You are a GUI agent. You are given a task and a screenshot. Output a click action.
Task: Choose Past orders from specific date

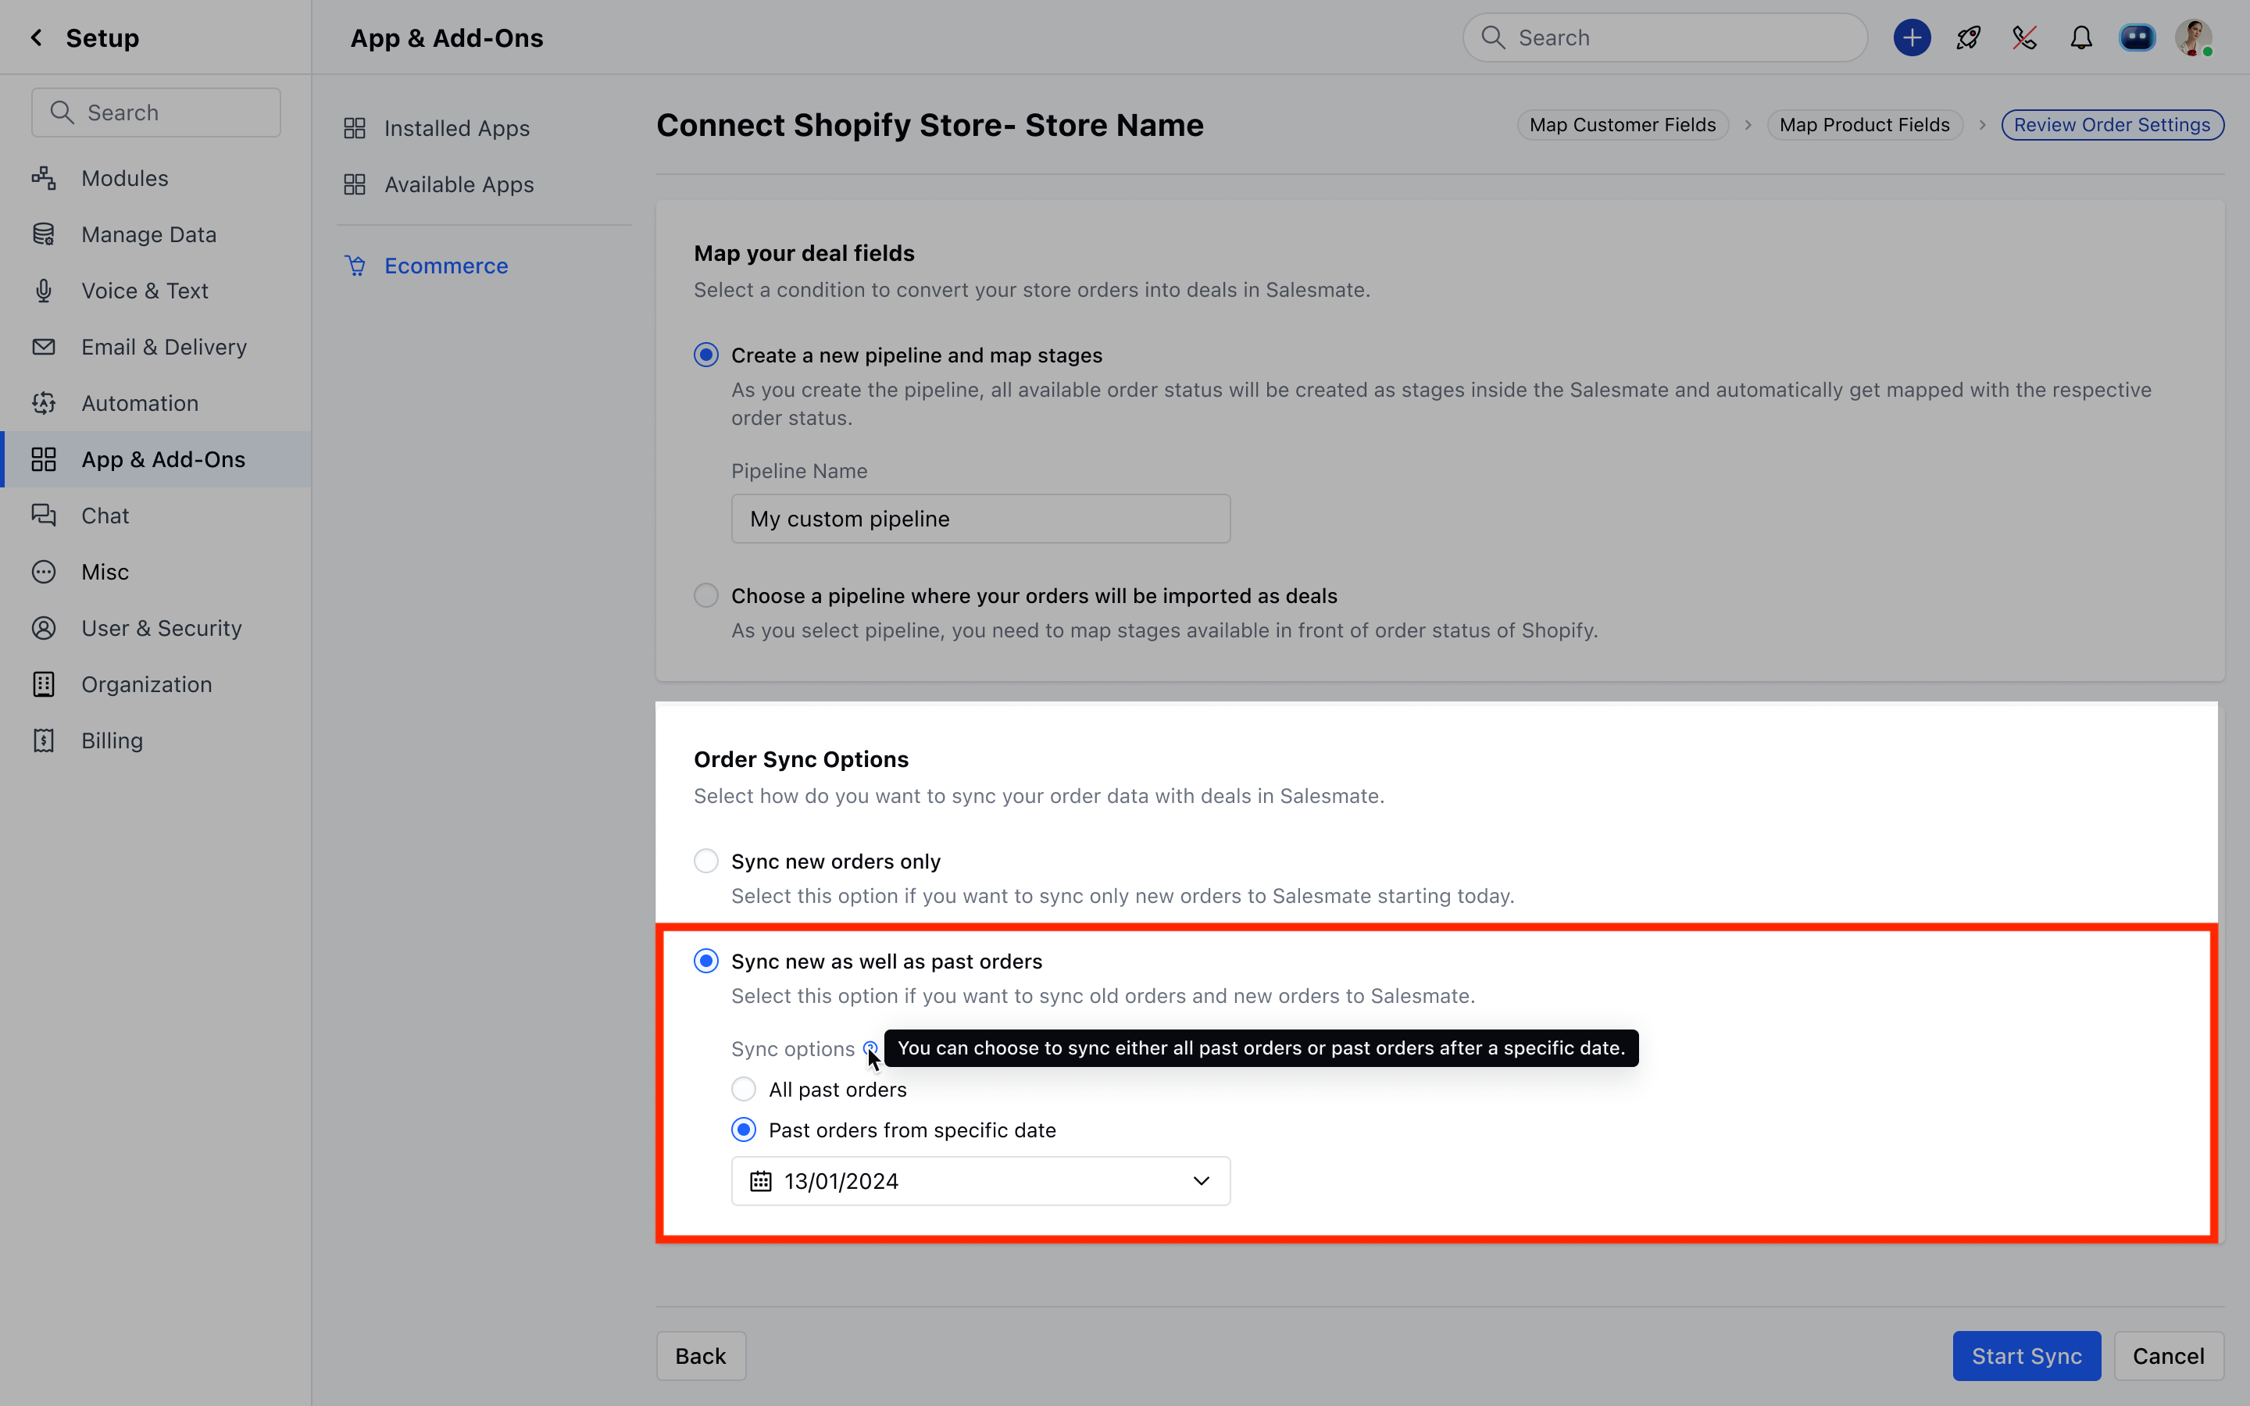[744, 1129]
